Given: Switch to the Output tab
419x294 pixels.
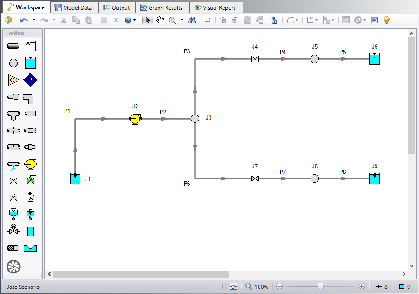Looking at the screenshot, I should (x=116, y=7).
